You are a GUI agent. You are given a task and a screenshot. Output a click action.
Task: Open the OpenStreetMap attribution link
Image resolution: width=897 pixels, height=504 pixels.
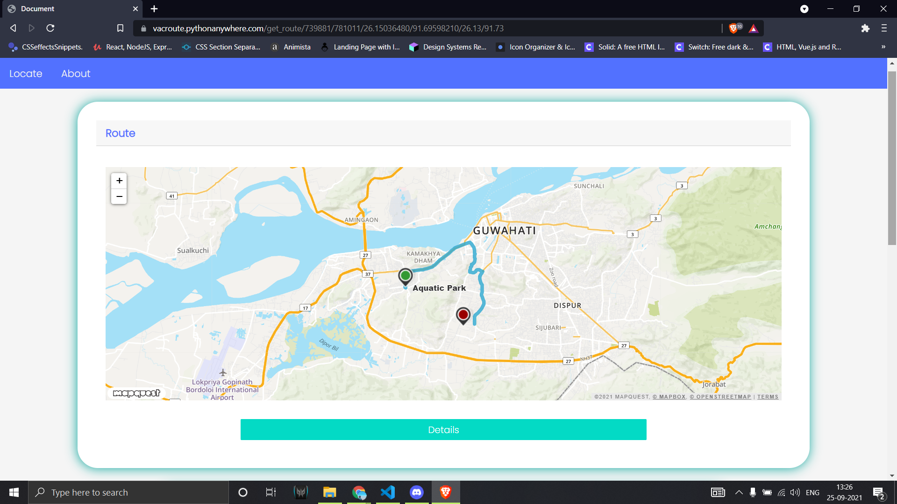point(720,397)
